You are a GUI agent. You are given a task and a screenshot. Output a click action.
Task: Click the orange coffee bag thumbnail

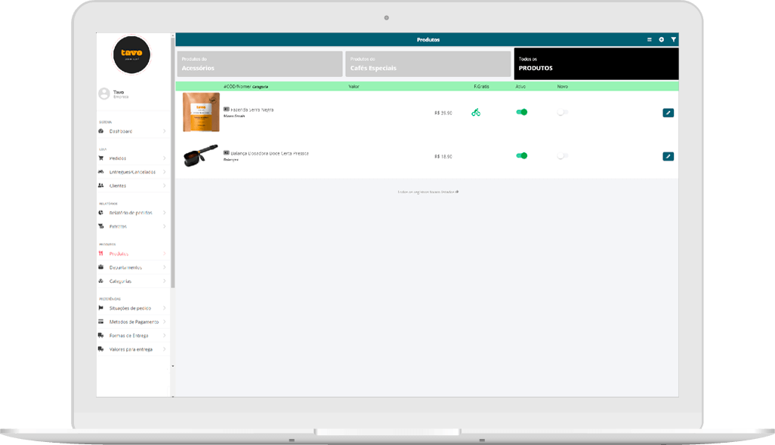click(201, 112)
